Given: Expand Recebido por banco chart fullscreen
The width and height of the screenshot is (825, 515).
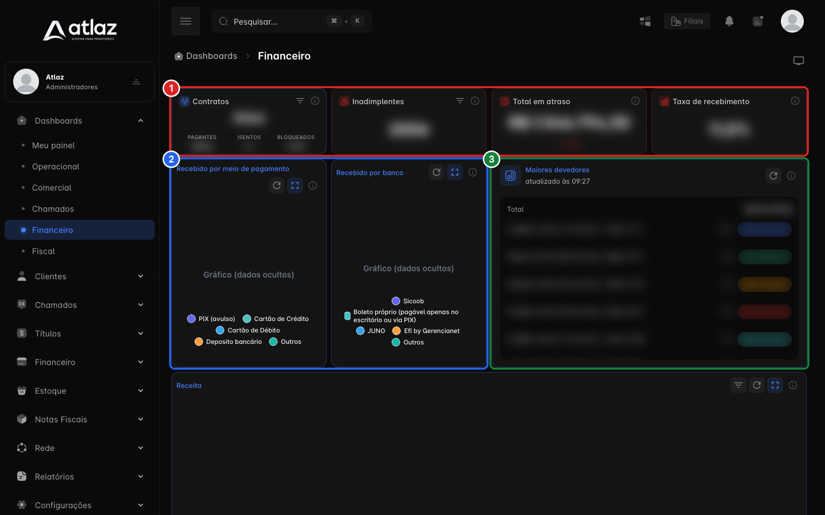Looking at the screenshot, I should pyautogui.click(x=455, y=172).
